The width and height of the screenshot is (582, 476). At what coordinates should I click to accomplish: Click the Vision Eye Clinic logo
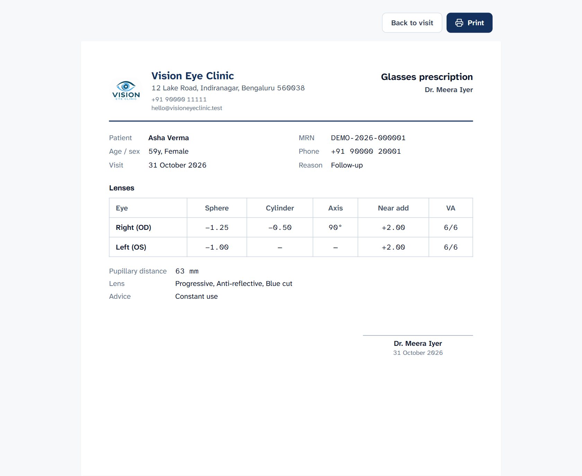click(126, 90)
